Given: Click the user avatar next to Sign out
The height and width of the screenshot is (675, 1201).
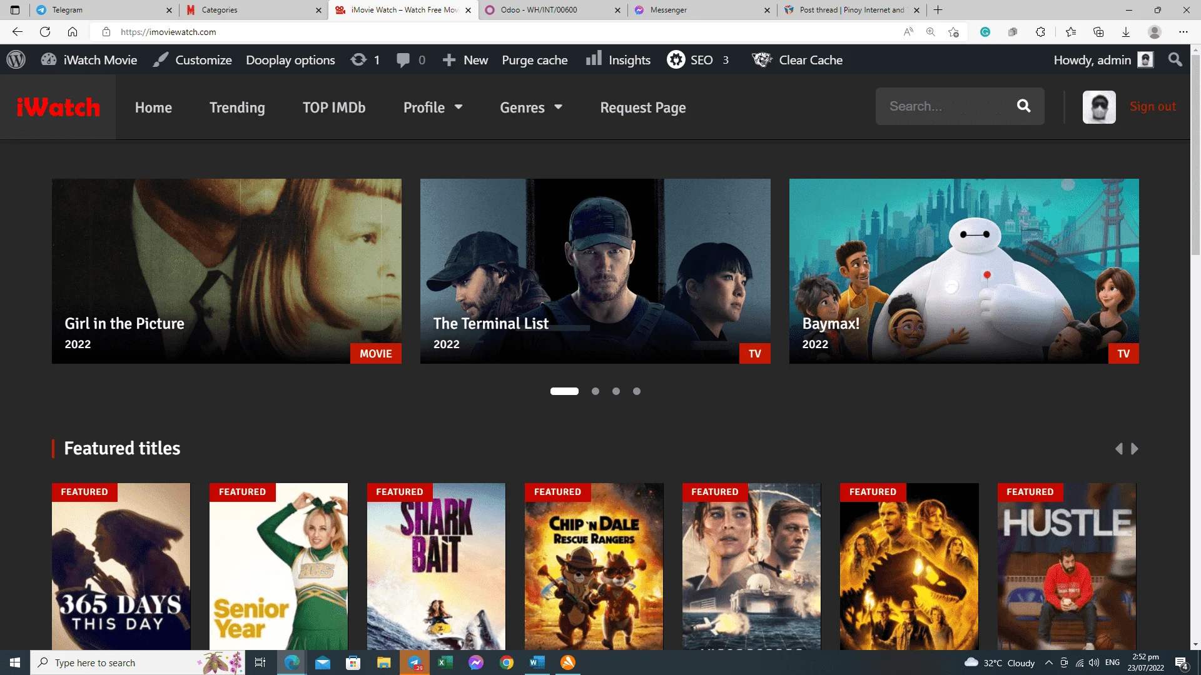Looking at the screenshot, I should (x=1099, y=107).
